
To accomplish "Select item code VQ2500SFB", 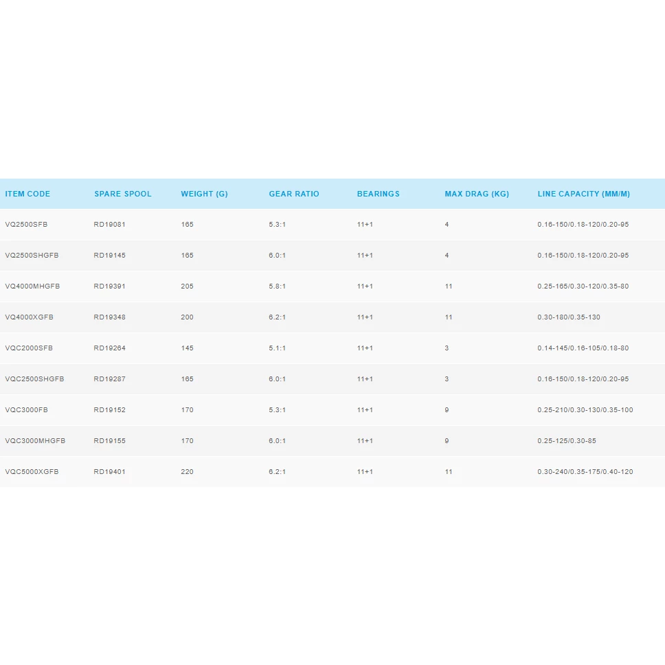I will (x=26, y=225).
